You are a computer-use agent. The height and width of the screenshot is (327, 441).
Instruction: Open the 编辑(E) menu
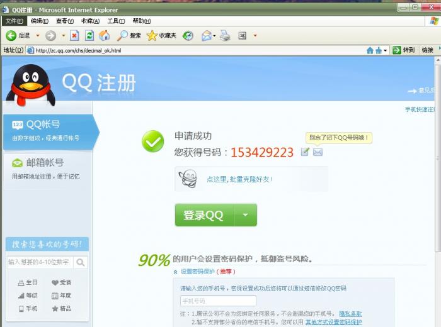click(x=39, y=21)
